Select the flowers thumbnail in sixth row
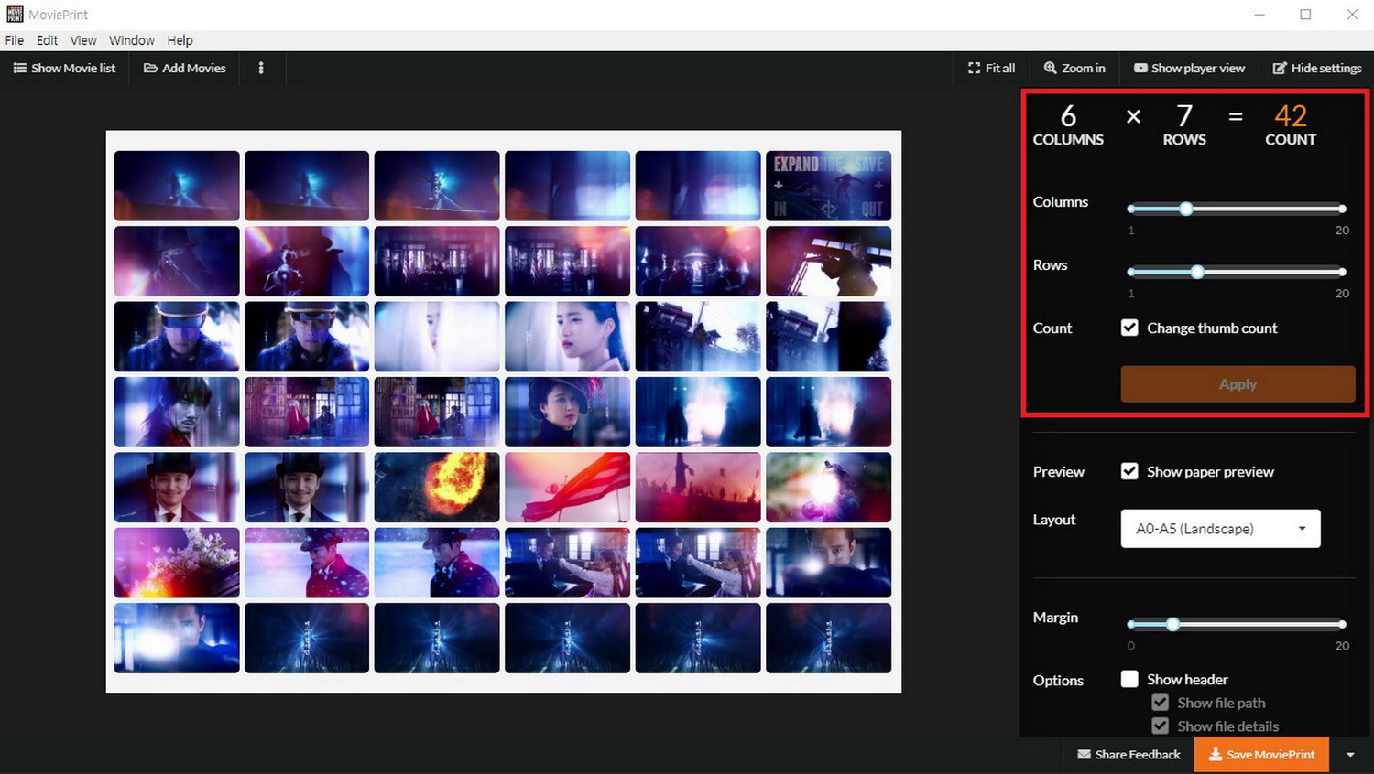1374x774 pixels. tap(177, 563)
